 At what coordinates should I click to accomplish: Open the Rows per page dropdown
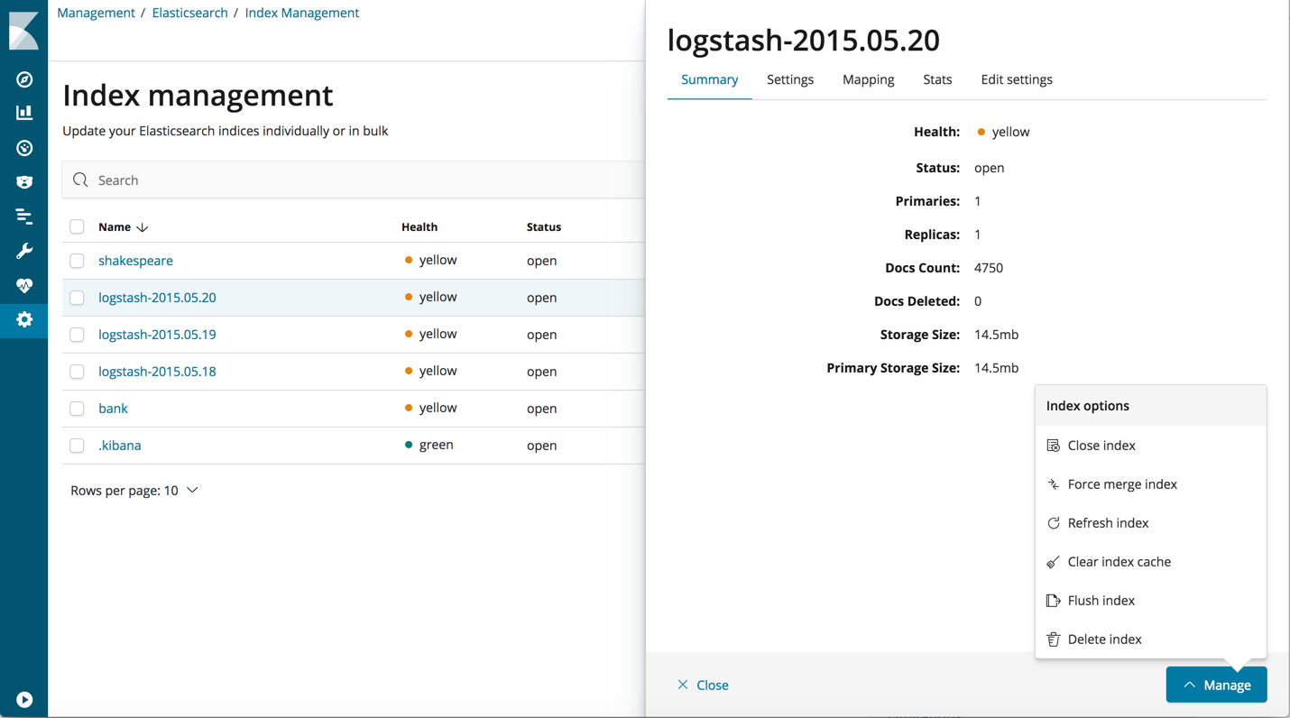[134, 490]
